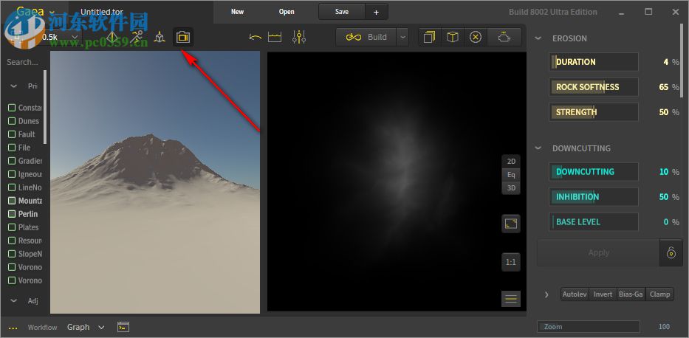
Task: Toggle the File node checkbox
Action: (12, 148)
